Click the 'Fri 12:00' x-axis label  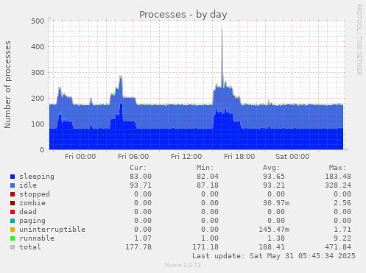[x=186, y=157]
